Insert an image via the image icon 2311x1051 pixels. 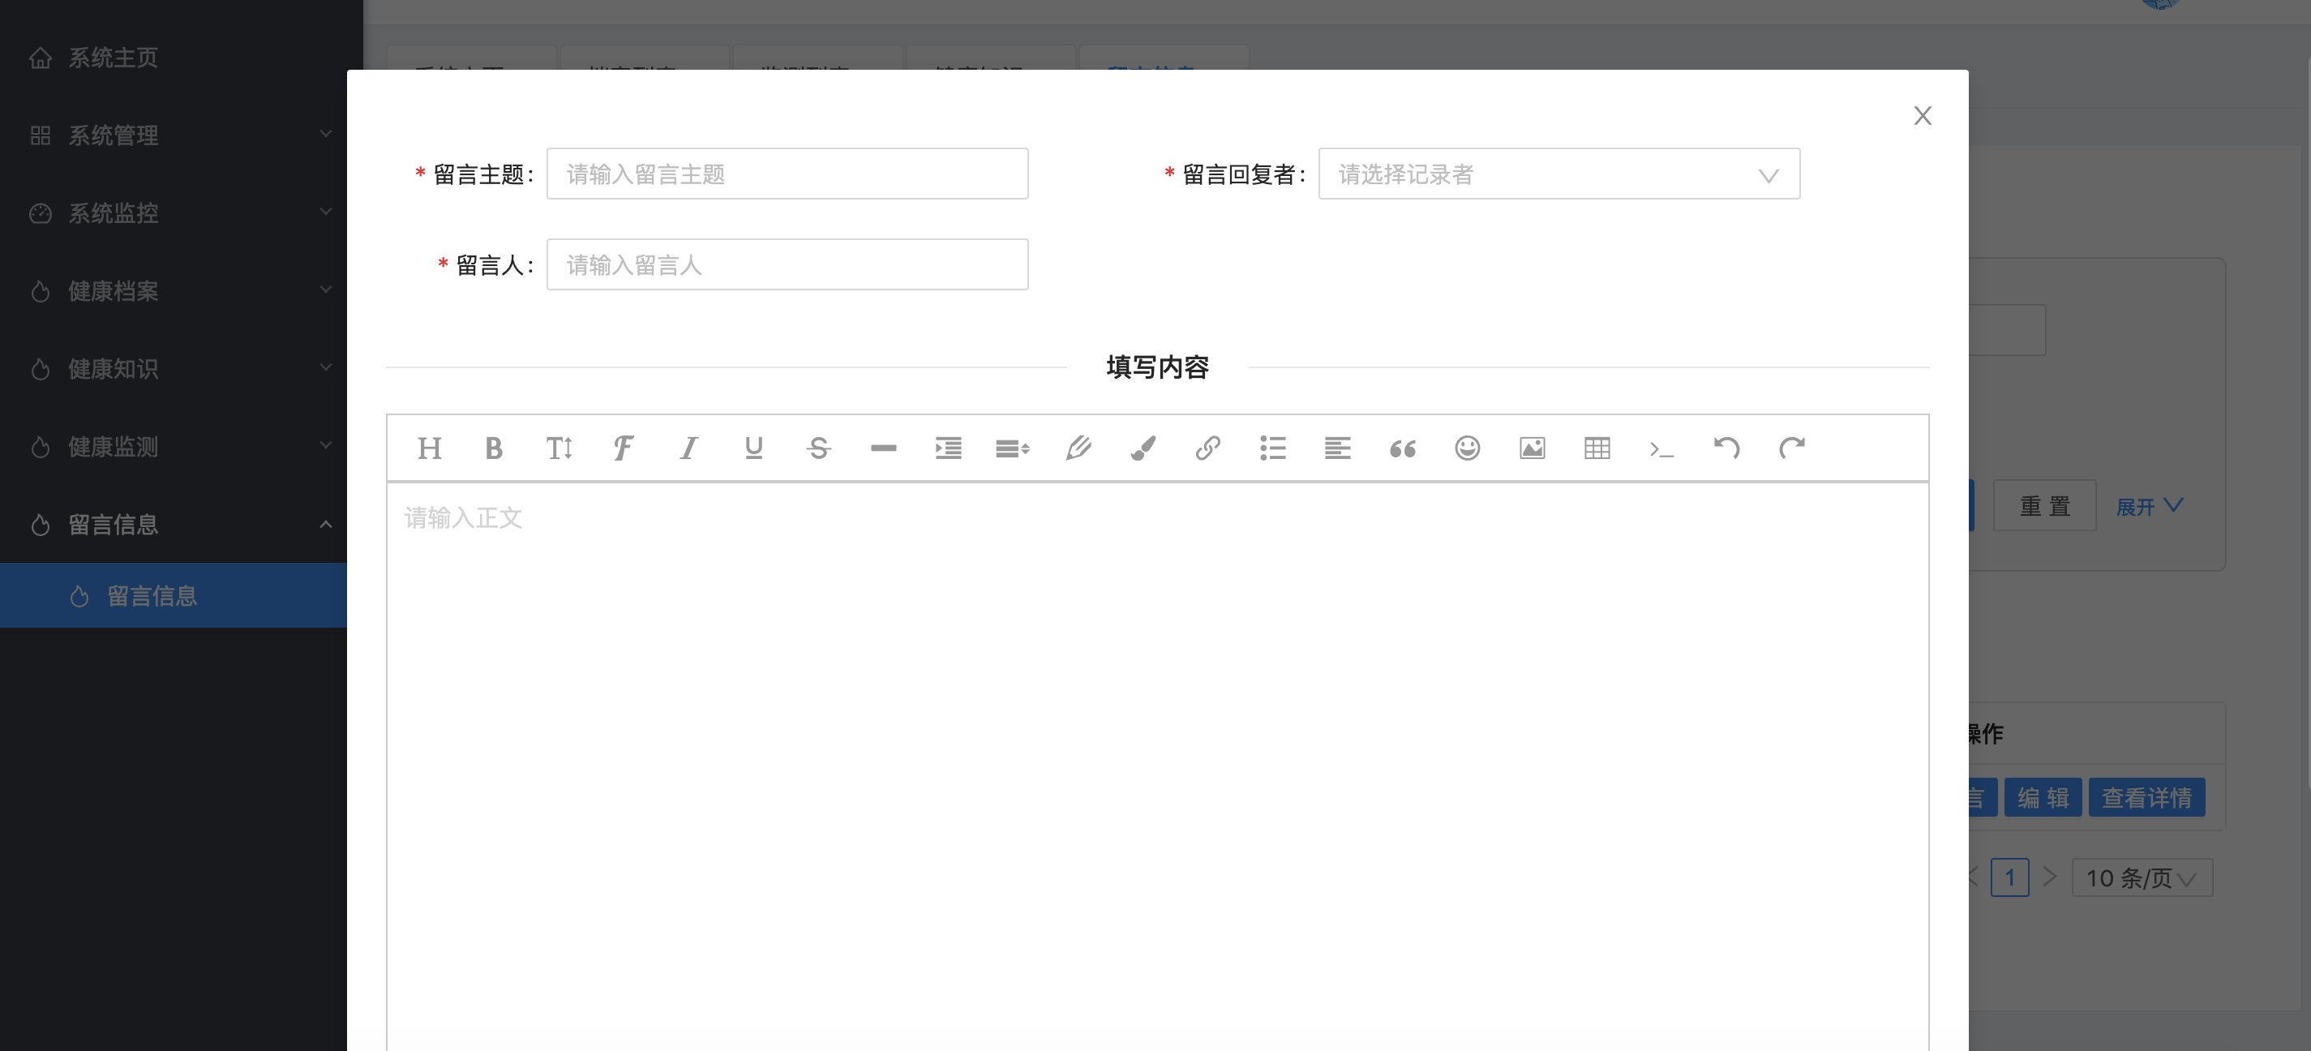tap(1533, 448)
